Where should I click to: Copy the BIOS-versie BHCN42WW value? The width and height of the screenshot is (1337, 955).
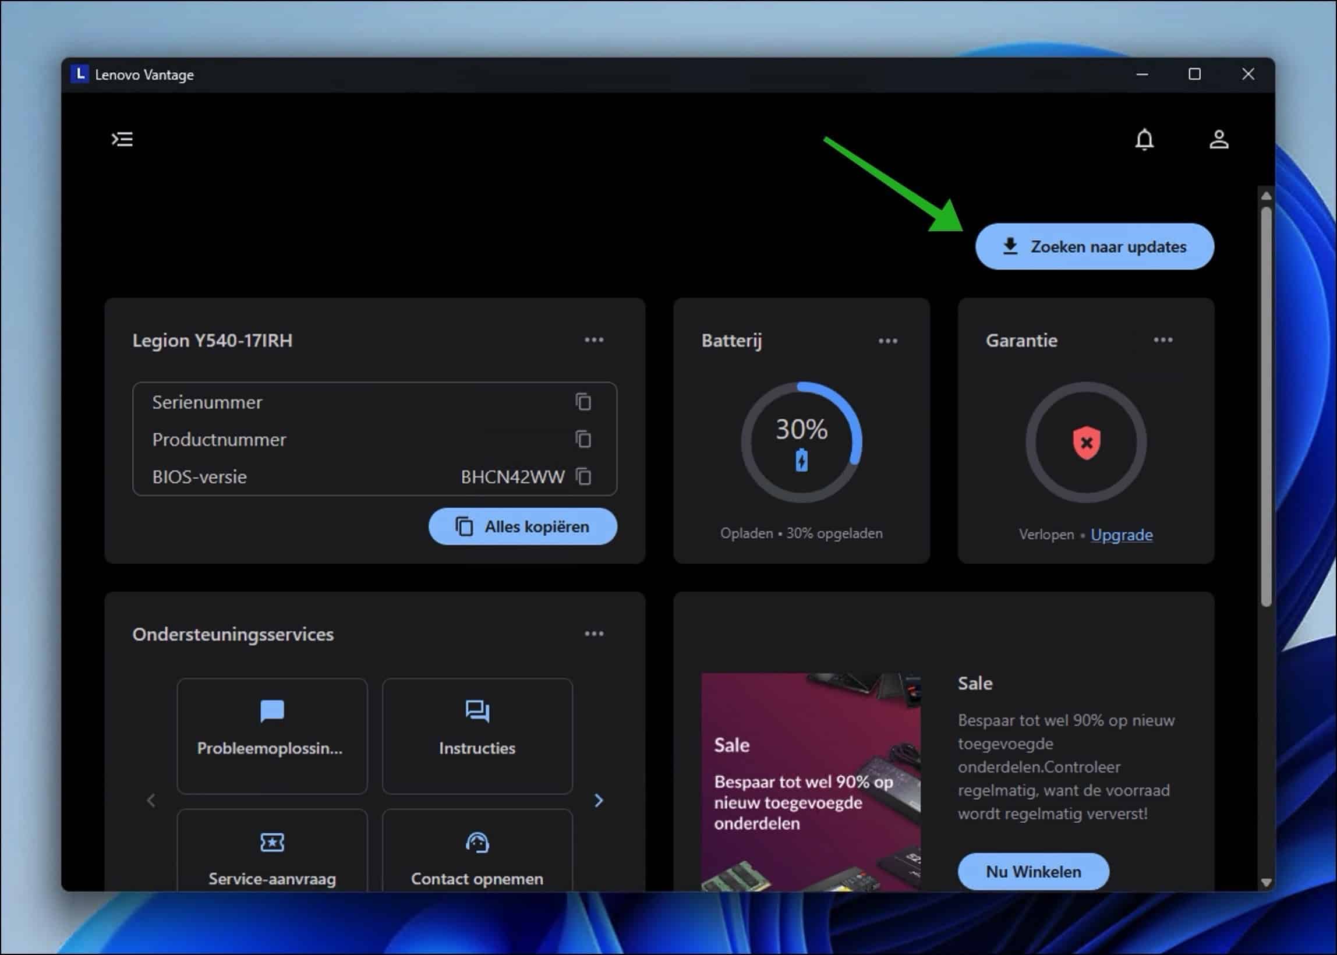583,477
